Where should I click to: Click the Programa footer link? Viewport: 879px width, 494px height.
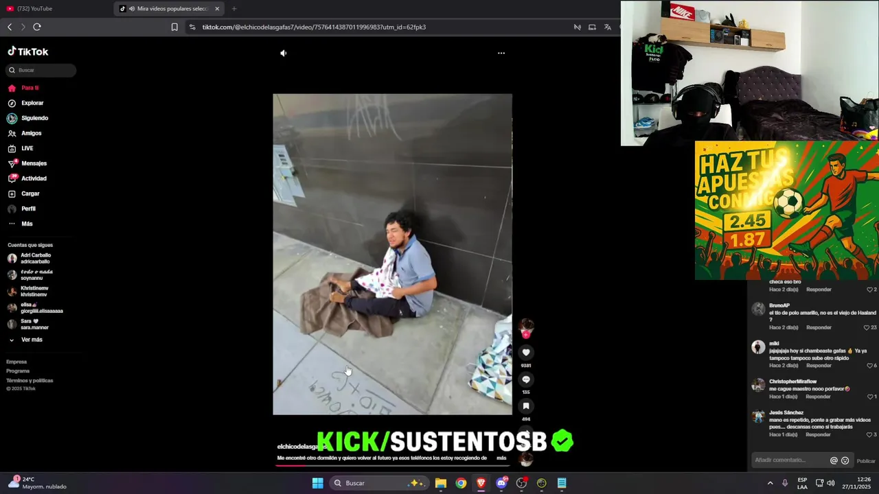pos(18,371)
